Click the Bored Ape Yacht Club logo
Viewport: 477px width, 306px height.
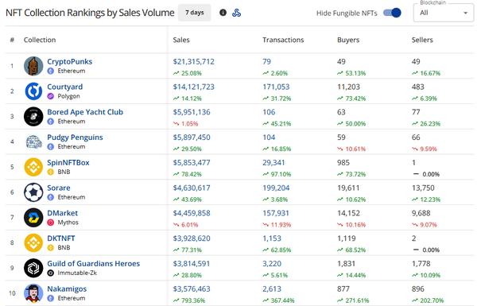[33, 116]
